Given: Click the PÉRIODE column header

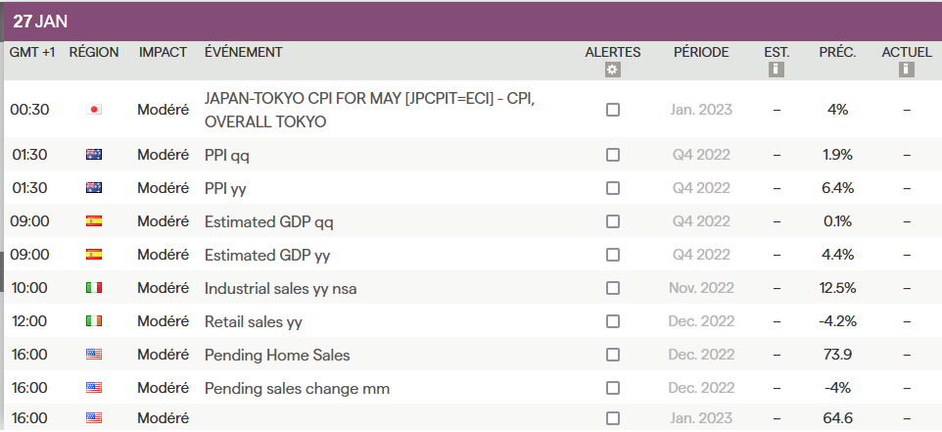Looking at the screenshot, I should [701, 52].
